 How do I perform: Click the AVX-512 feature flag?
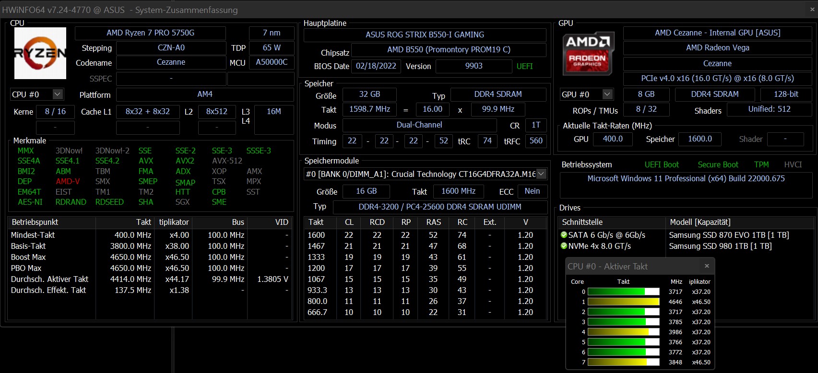click(x=227, y=161)
